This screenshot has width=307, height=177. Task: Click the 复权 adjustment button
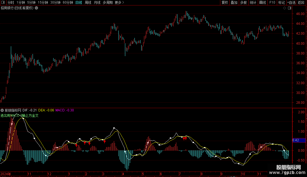click(225, 2)
